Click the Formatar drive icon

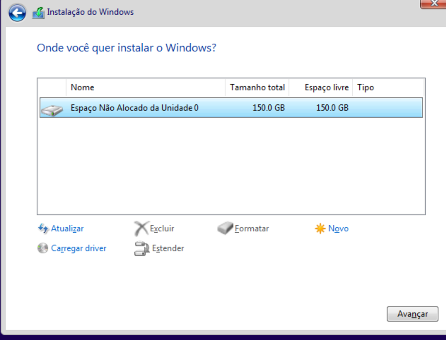(x=225, y=228)
